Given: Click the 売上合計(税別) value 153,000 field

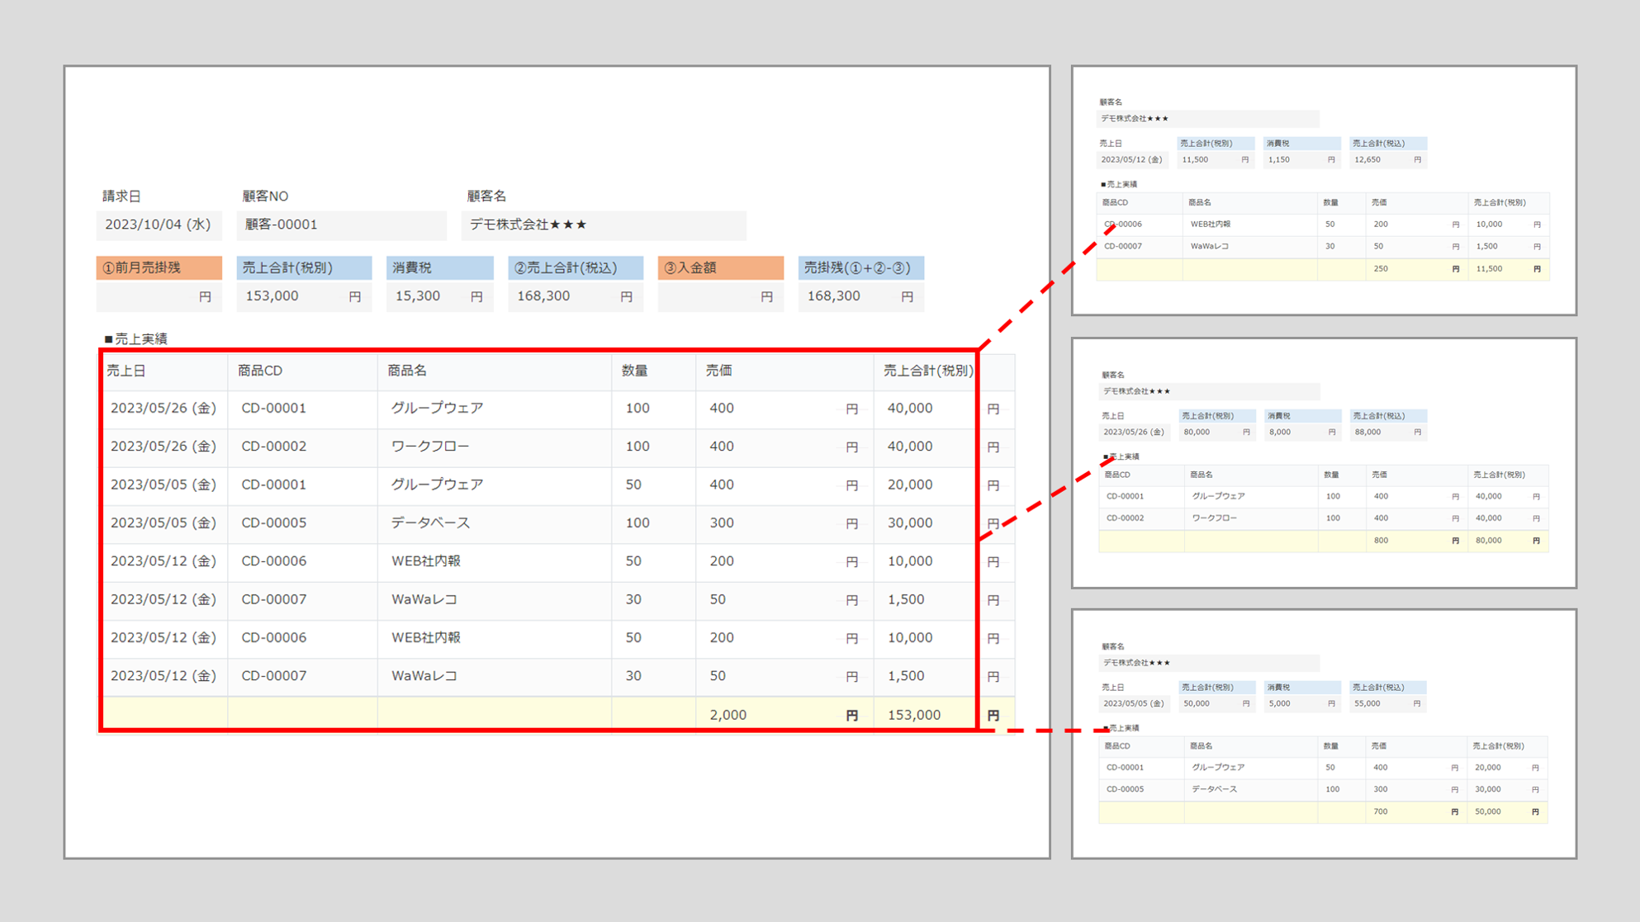Looking at the screenshot, I should pyautogui.click(x=303, y=296).
